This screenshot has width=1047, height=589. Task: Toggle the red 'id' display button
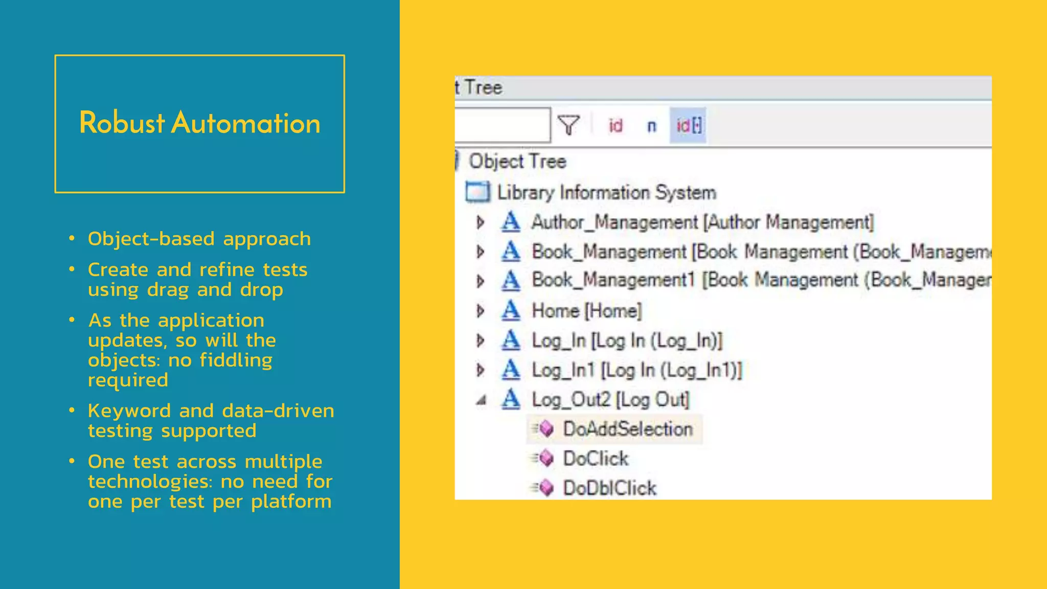616,125
